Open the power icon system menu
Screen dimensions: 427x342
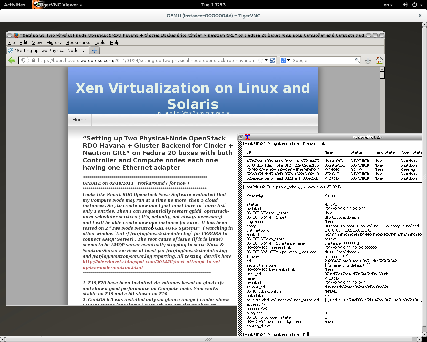414,5
